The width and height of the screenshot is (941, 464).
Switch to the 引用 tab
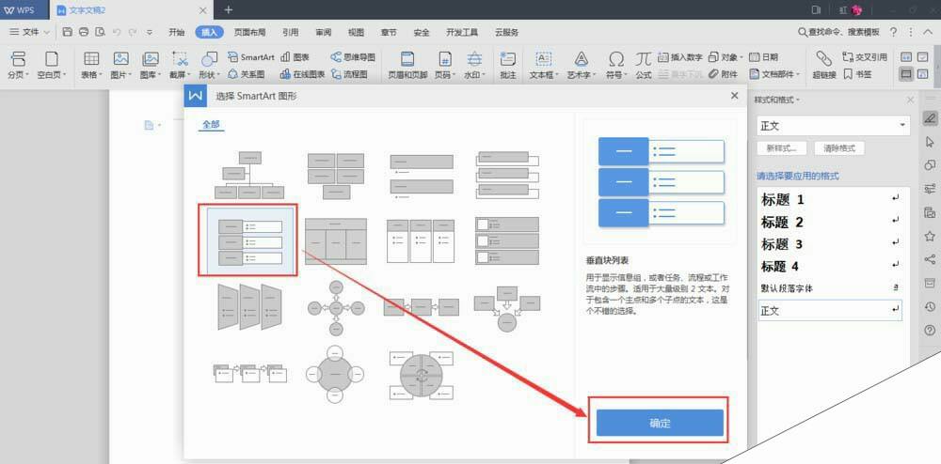(x=291, y=32)
